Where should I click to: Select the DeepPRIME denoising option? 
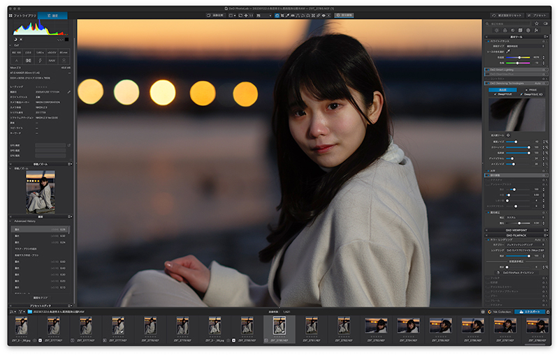tap(503, 94)
